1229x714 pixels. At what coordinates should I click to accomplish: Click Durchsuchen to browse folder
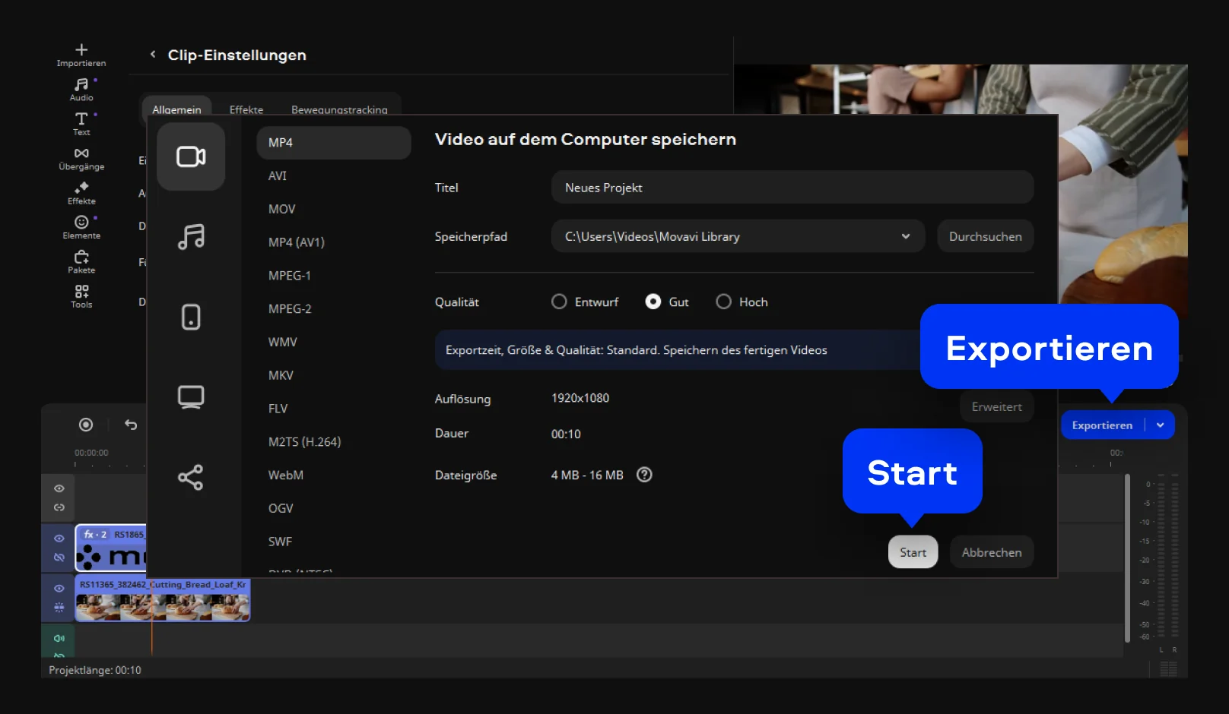coord(986,236)
